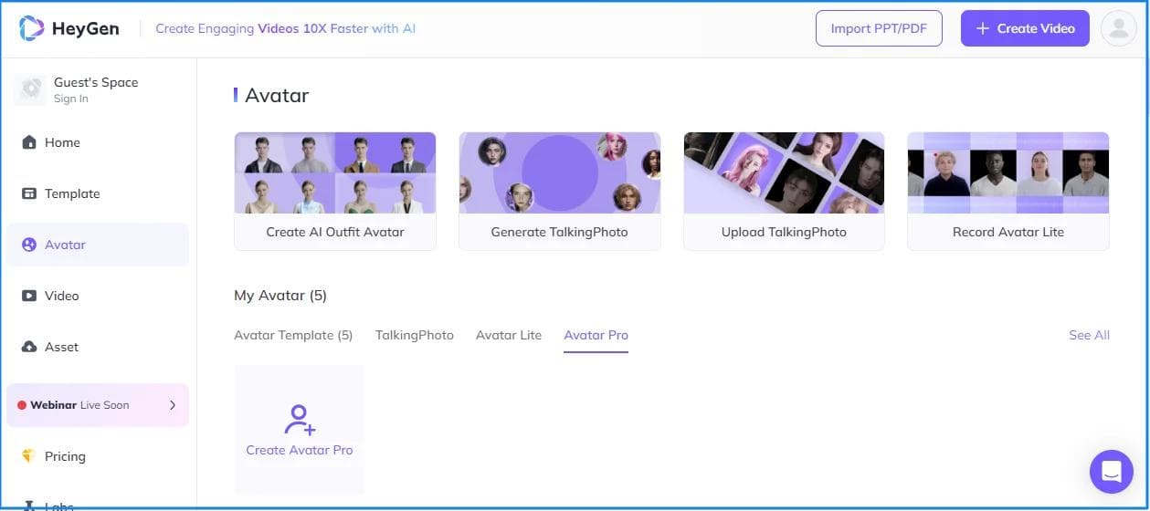
Task: Click the Create Avatar Pro tile
Action: 300,430
